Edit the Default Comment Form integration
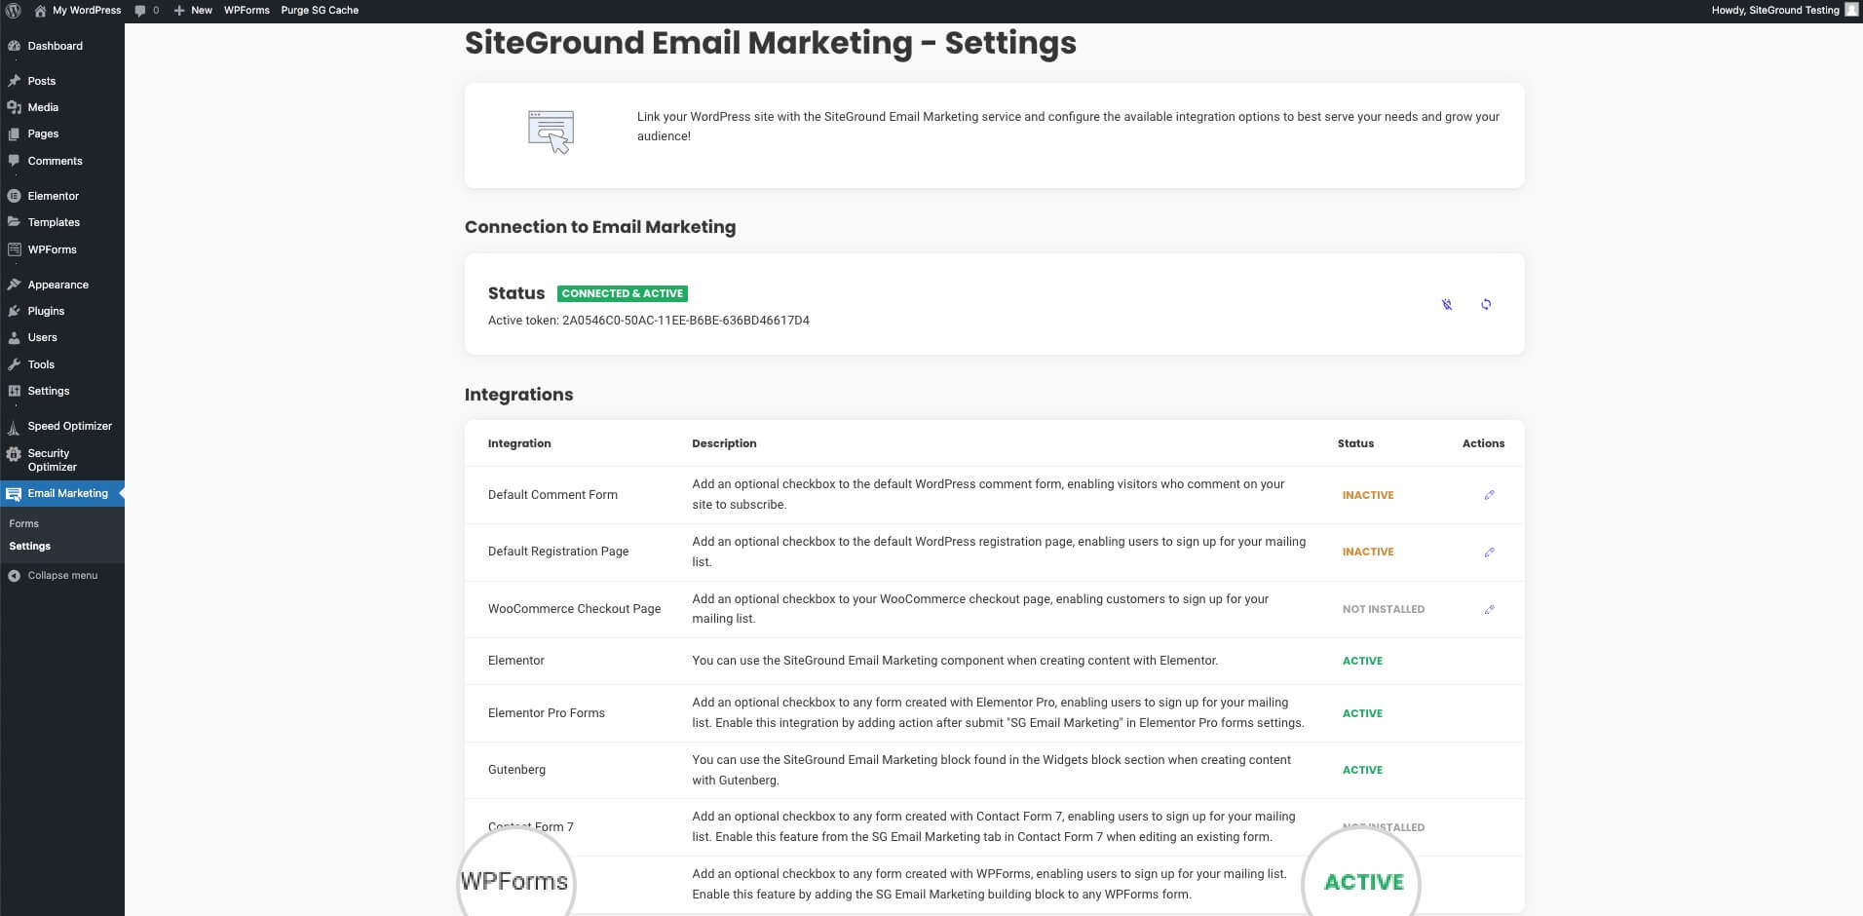The image size is (1863, 916). click(1489, 495)
